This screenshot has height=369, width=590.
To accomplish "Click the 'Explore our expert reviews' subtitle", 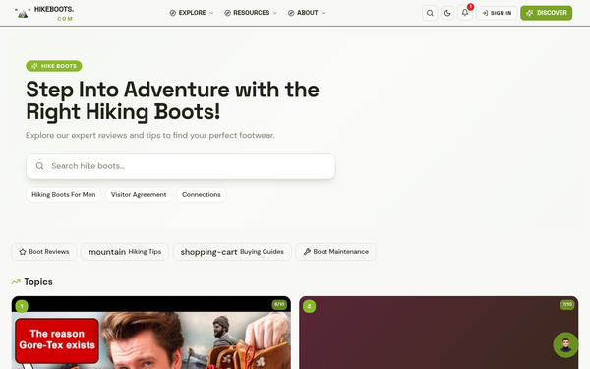I will (x=150, y=135).
